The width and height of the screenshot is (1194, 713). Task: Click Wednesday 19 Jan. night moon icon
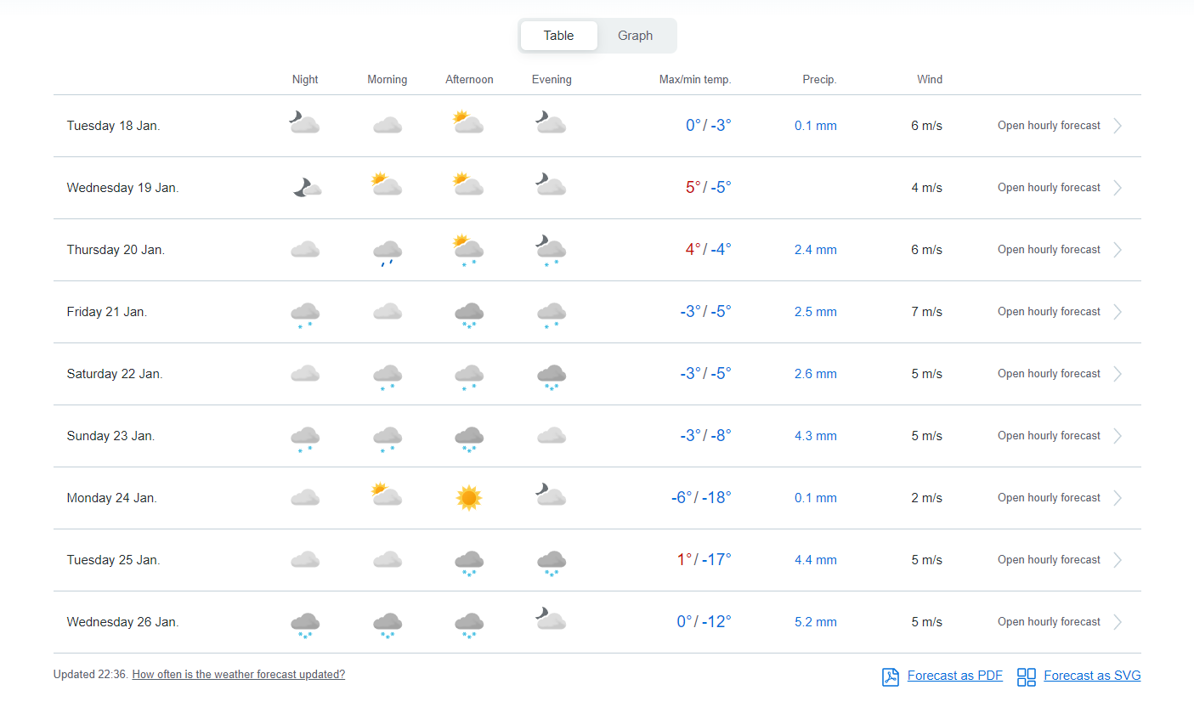coord(306,188)
